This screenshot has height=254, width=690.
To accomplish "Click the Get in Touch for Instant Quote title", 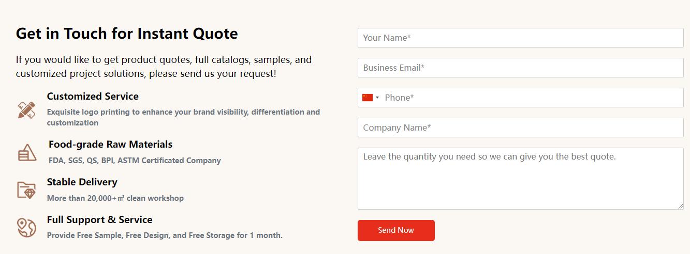I will [127, 34].
